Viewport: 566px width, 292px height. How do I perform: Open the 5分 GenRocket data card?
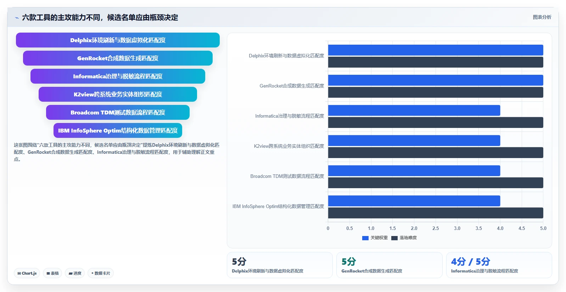[389, 265]
